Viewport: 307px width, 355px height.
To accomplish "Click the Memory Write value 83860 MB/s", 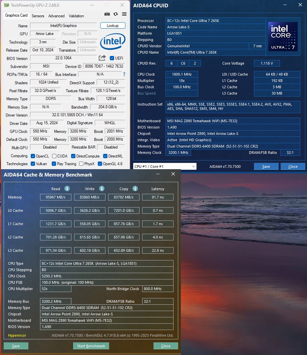I will coord(90,197).
